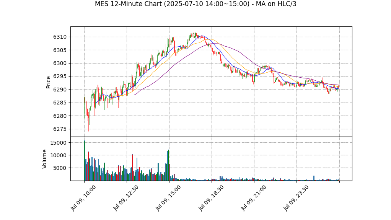This screenshot has width=391, height=220.
Task: Click the 'Jul 09, 21:00' time label
Action: point(253,198)
